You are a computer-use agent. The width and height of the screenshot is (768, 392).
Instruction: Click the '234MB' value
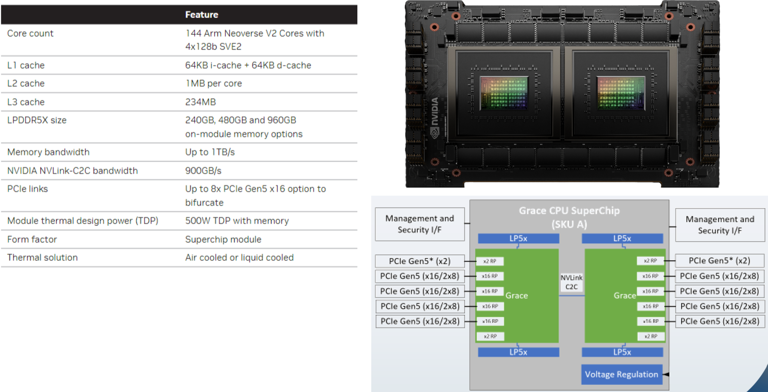[x=201, y=102]
